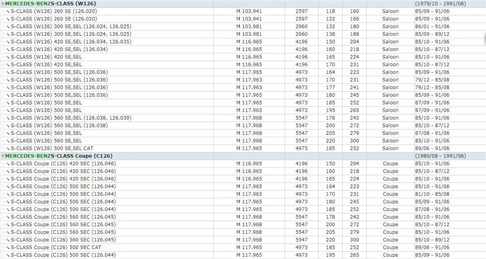The image size is (486, 259).
Task: Click the 166 horsepower cell
Action: coord(354,19)
